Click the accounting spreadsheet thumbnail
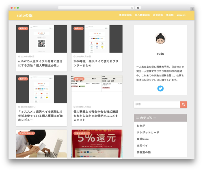The image size is (203, 171). pos(97,89)
